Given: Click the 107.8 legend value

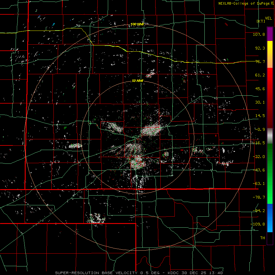Looking at the screenshot, I should (259, 34).
